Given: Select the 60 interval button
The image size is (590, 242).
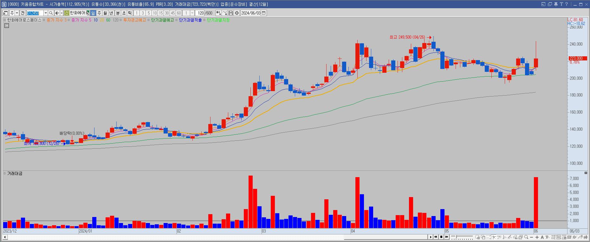Looking at the screenshot, I should [x=179, y=13].
